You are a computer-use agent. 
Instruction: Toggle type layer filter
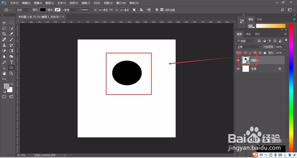270,41
